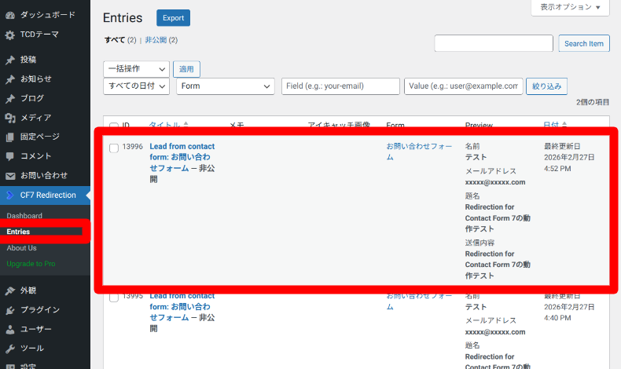The height and width of the screenshot is (369, 621).
Task: Click the 固定ページ pages icon
Action: coord(10,137)
